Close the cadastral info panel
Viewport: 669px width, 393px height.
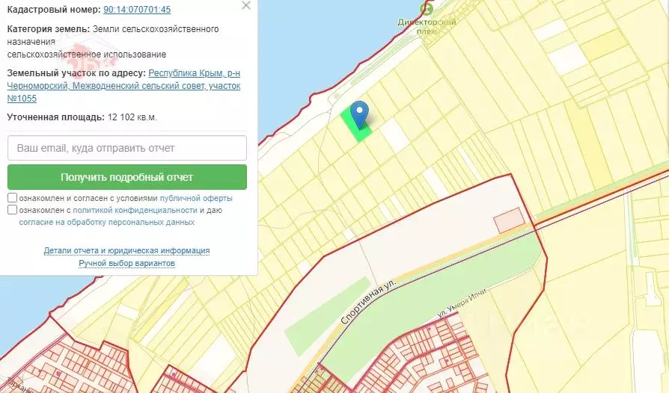(246, 6)
